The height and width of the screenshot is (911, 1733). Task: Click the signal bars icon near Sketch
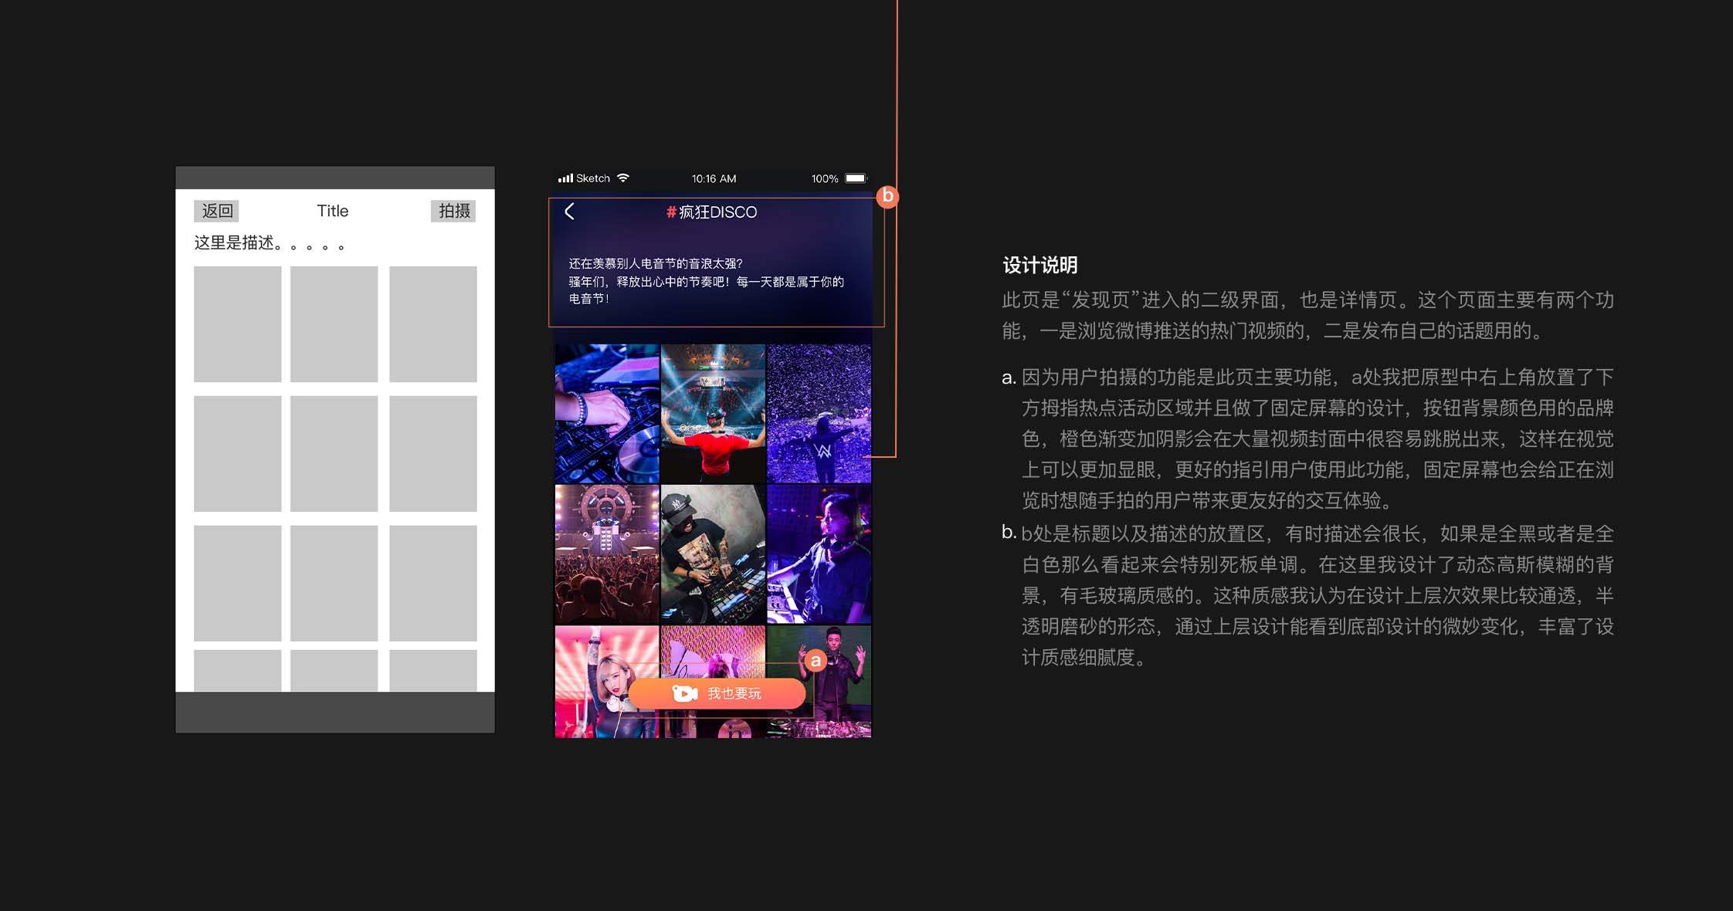tap(565, 178)
